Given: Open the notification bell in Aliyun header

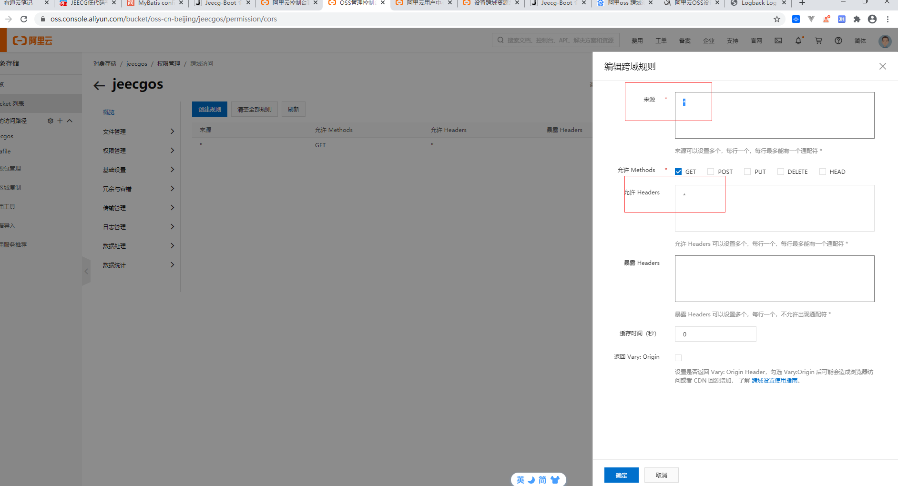Looking at the screenshot, I should pos(798,40).
